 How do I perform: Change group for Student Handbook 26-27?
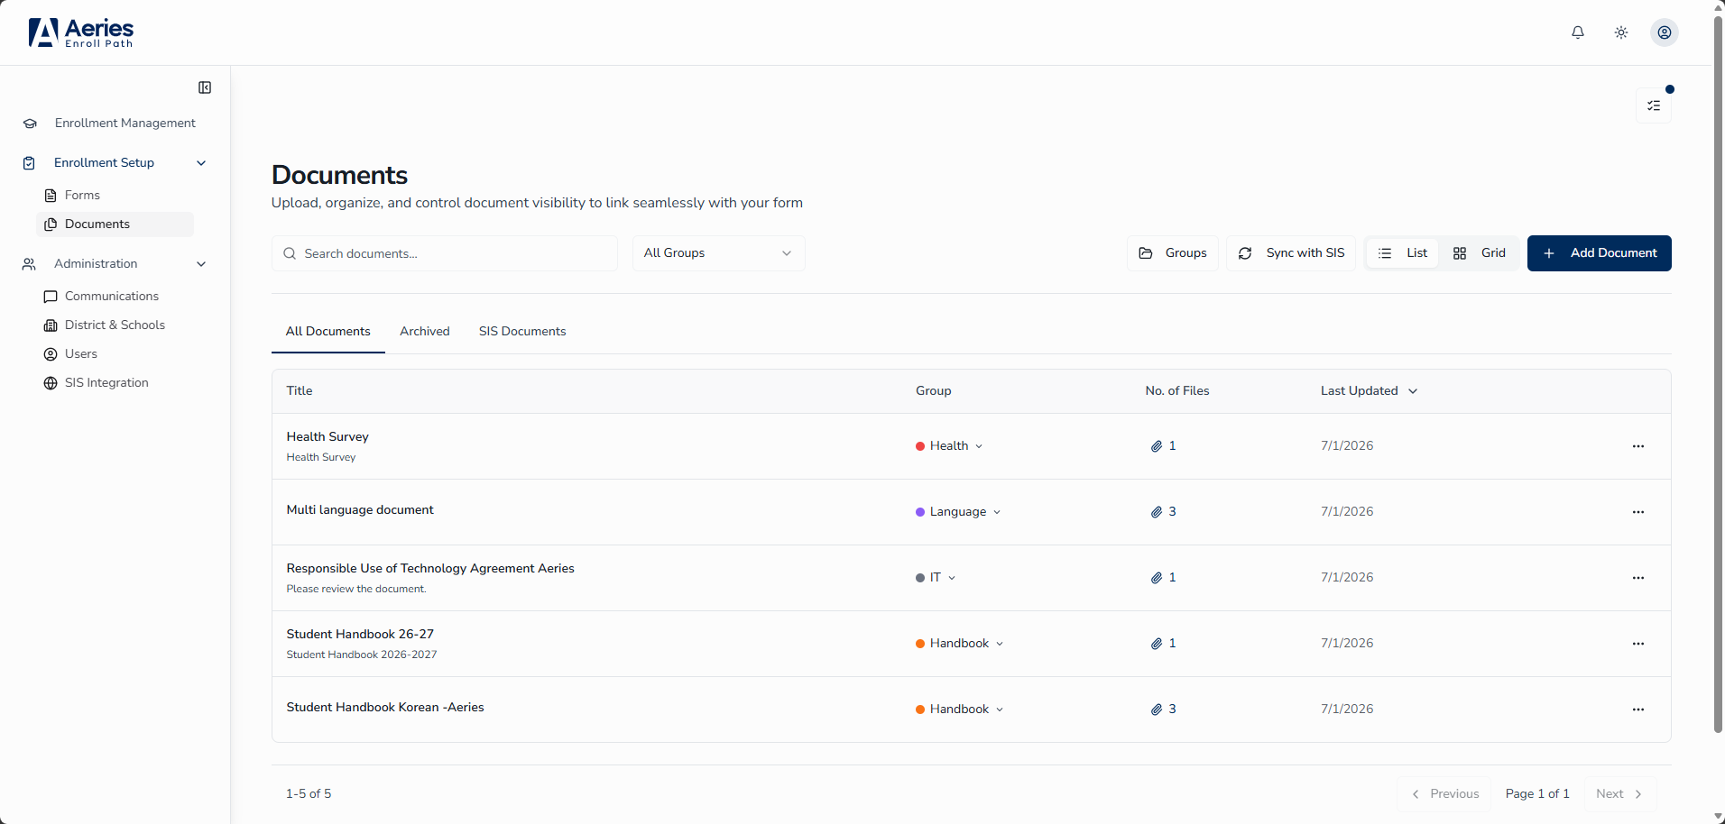(960, 644)
